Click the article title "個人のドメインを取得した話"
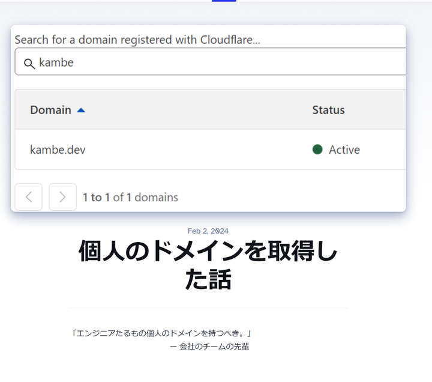 (208, 265)
